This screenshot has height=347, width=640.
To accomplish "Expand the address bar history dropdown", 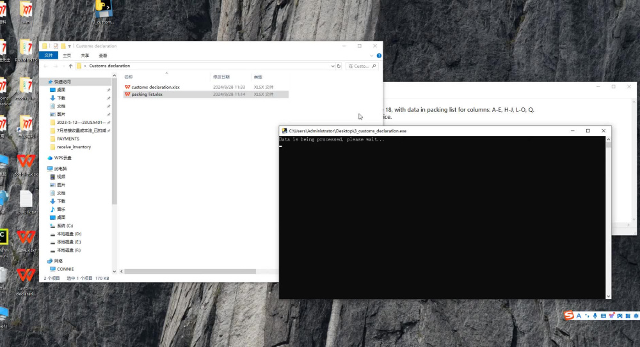I will click(x=333, y=66).
